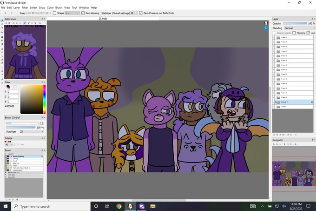Image resolution: width=316 pixels, height=211 pixels.
Task: Select the Eyedropper tool in left toolbar
Action: tap(2, 79)
